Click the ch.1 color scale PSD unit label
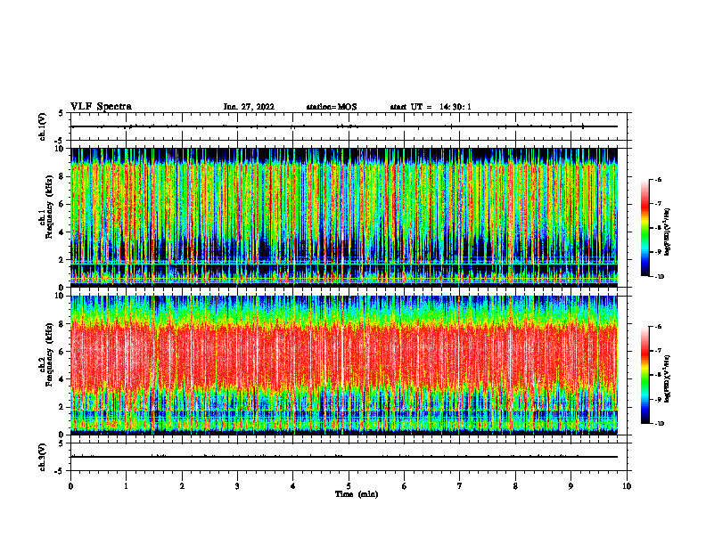Viewport: 706px width, 545px height. 668,232
